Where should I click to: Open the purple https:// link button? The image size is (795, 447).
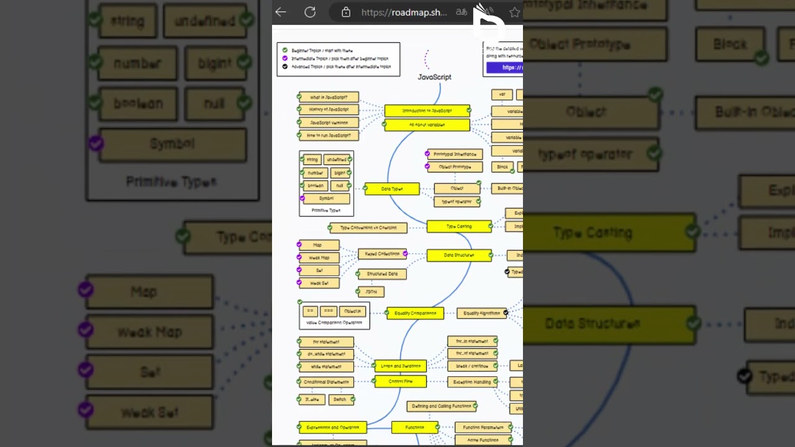pyautogui.click(x=504, y=68)
